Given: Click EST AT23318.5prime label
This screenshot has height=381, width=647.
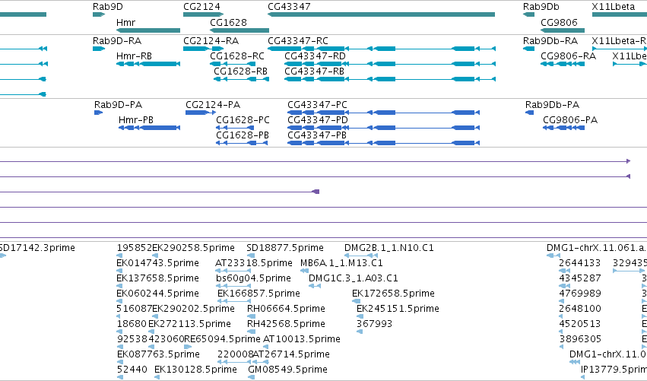Looking at the screenshot, I should tap(254, 263).
